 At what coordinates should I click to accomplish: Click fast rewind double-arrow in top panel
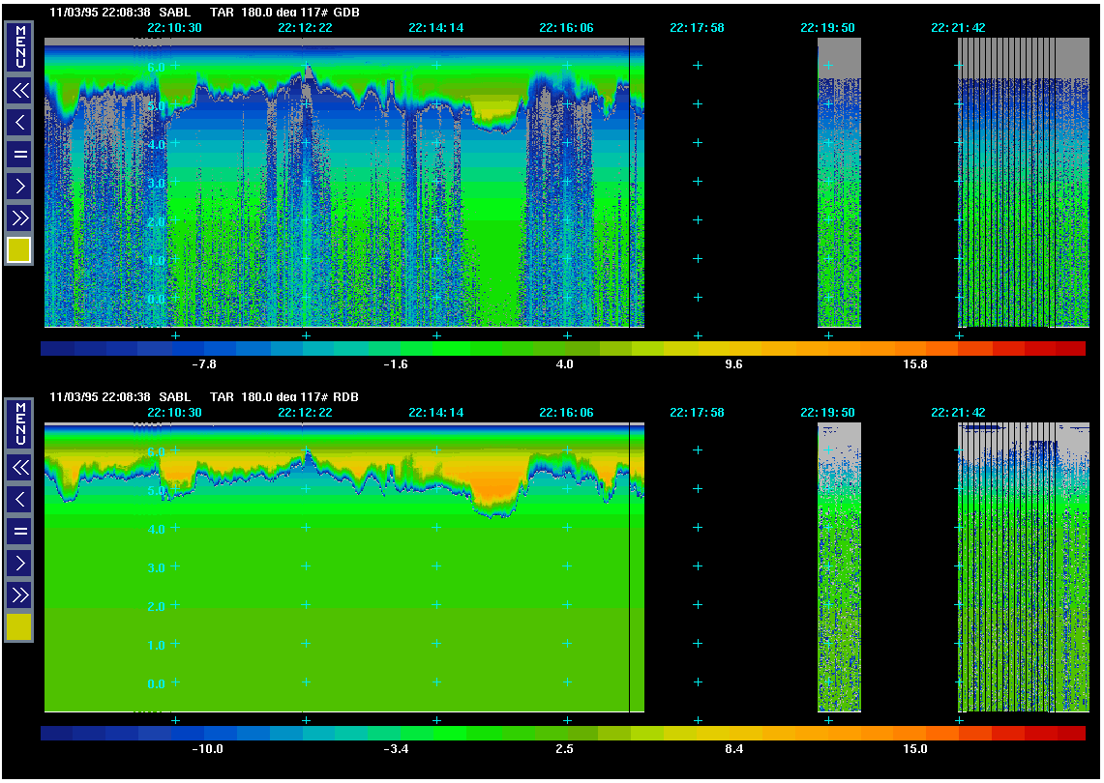[x=20, y=91]
